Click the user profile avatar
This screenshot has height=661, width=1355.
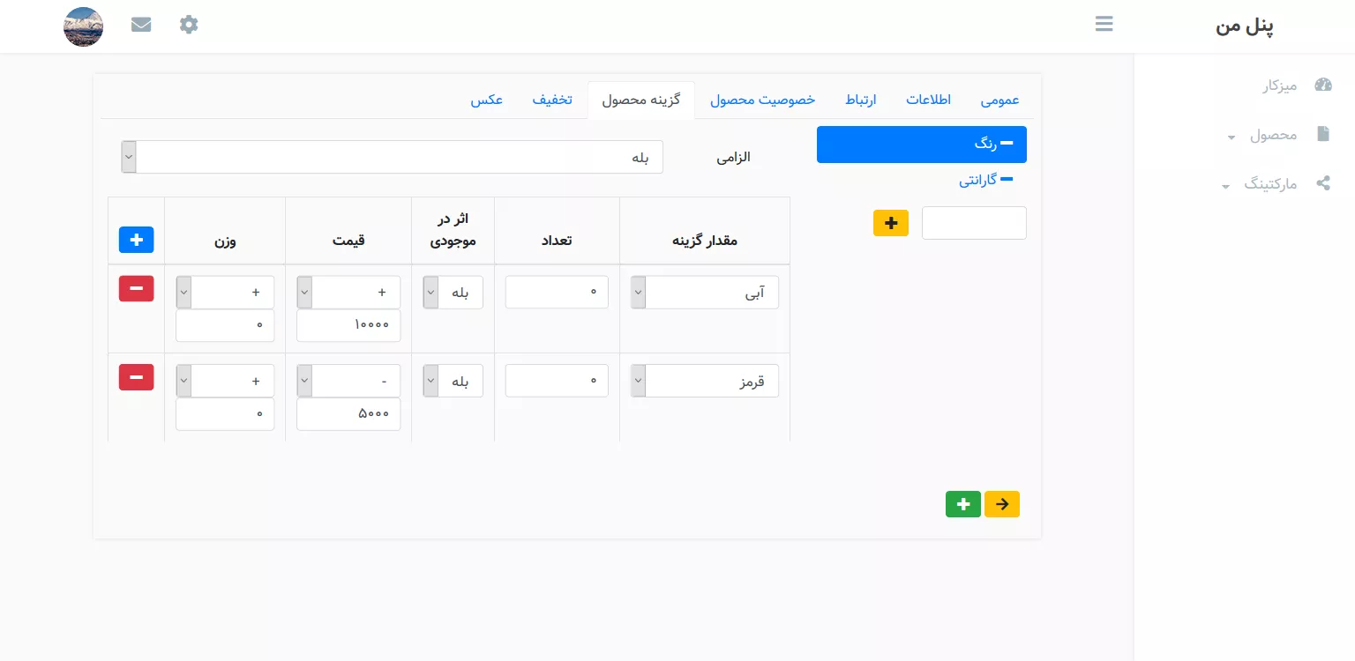pyautogui.click(x=84, y=26)
